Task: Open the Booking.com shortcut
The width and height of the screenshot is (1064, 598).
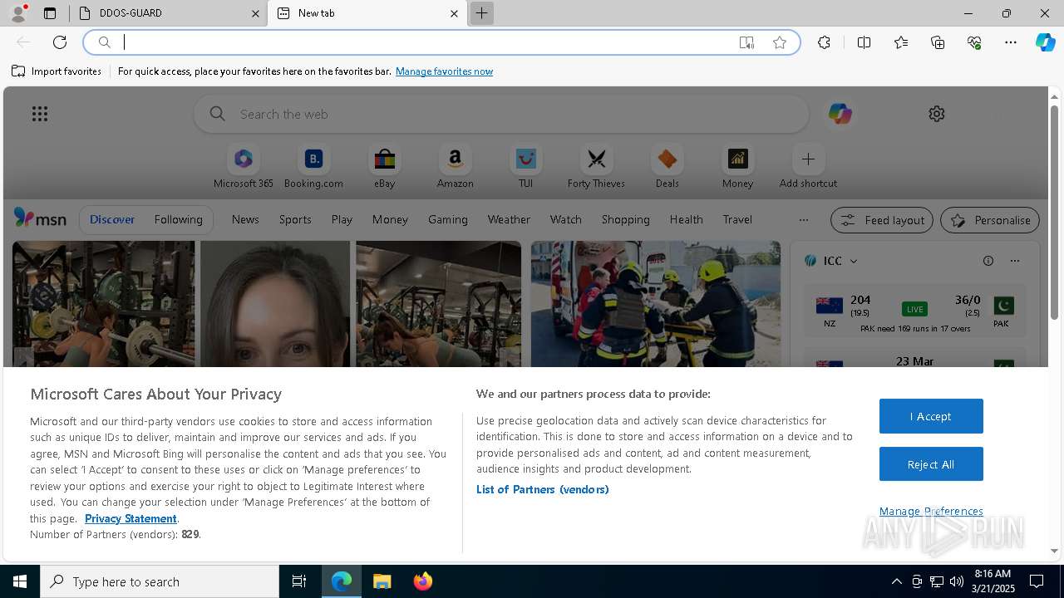Action: point(313,167)
